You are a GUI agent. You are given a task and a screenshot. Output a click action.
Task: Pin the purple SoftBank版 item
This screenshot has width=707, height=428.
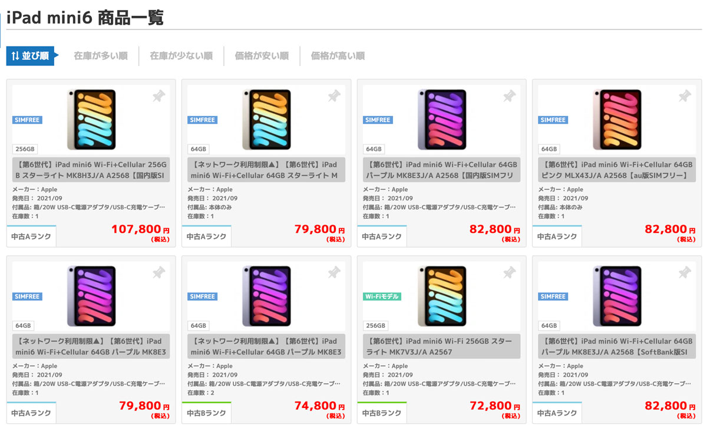685,273
